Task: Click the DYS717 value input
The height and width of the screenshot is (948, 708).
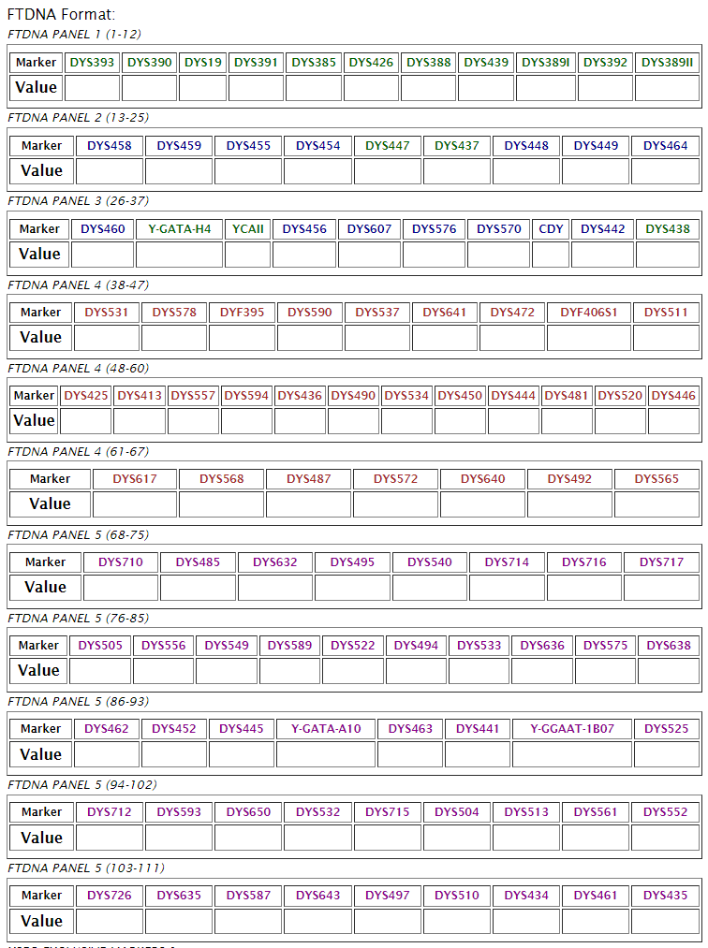Action: point(661,588)
